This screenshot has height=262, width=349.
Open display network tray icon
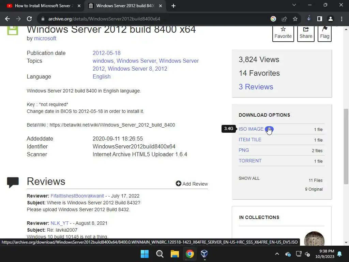click(x=299, y=254)
